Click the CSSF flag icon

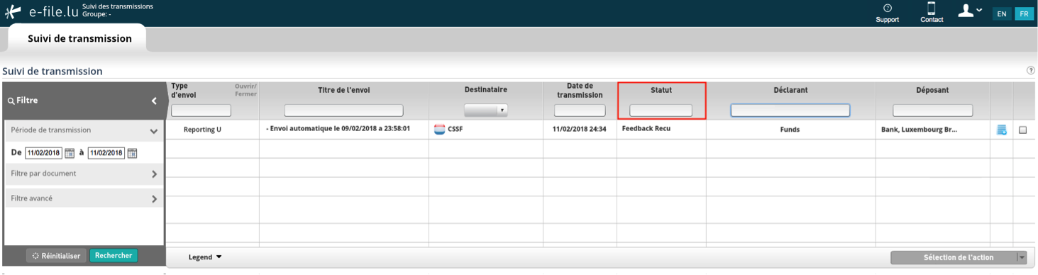click(x=440, y=130)
